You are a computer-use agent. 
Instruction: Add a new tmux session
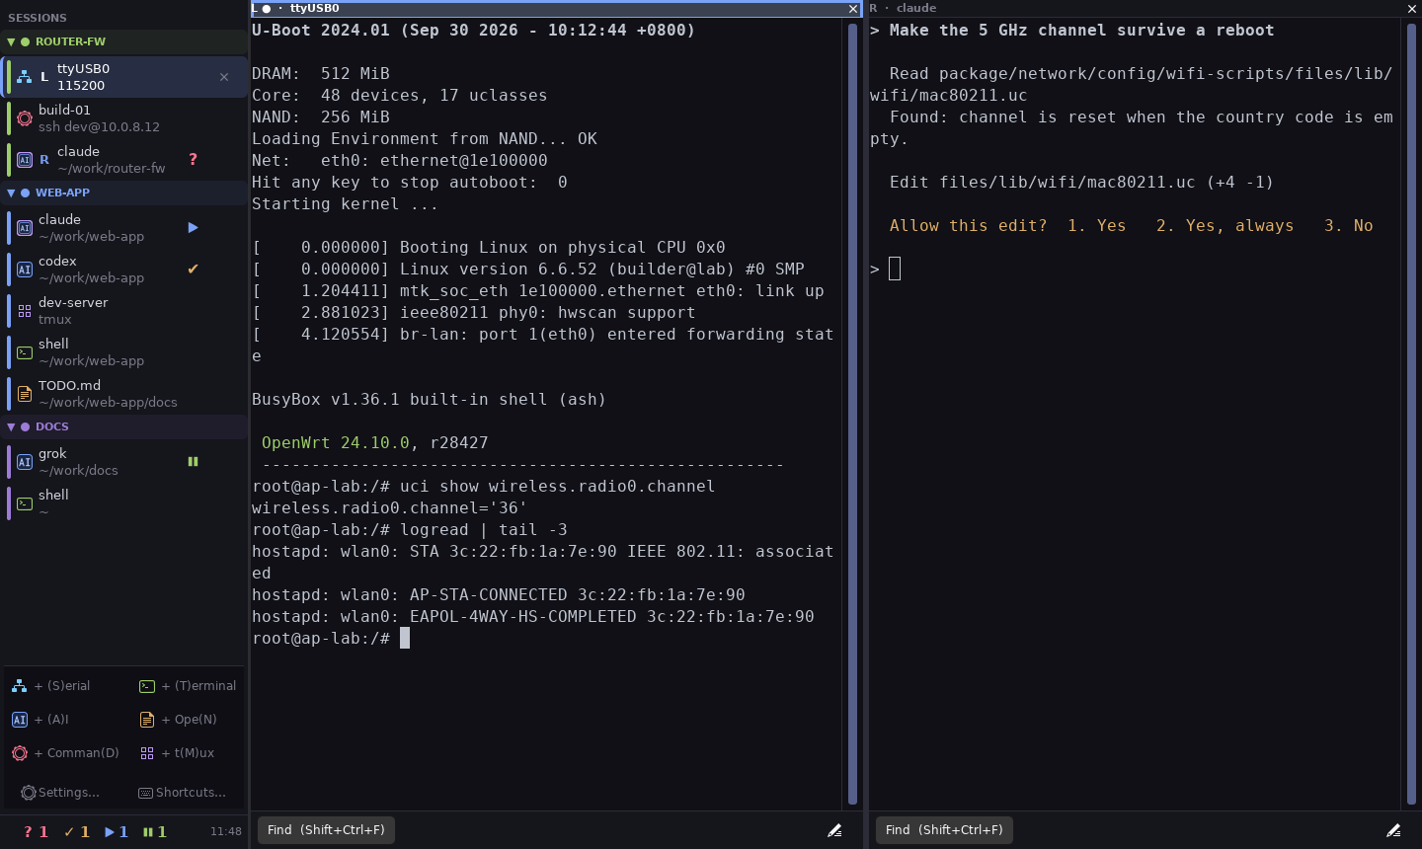(x=178, y=753)
